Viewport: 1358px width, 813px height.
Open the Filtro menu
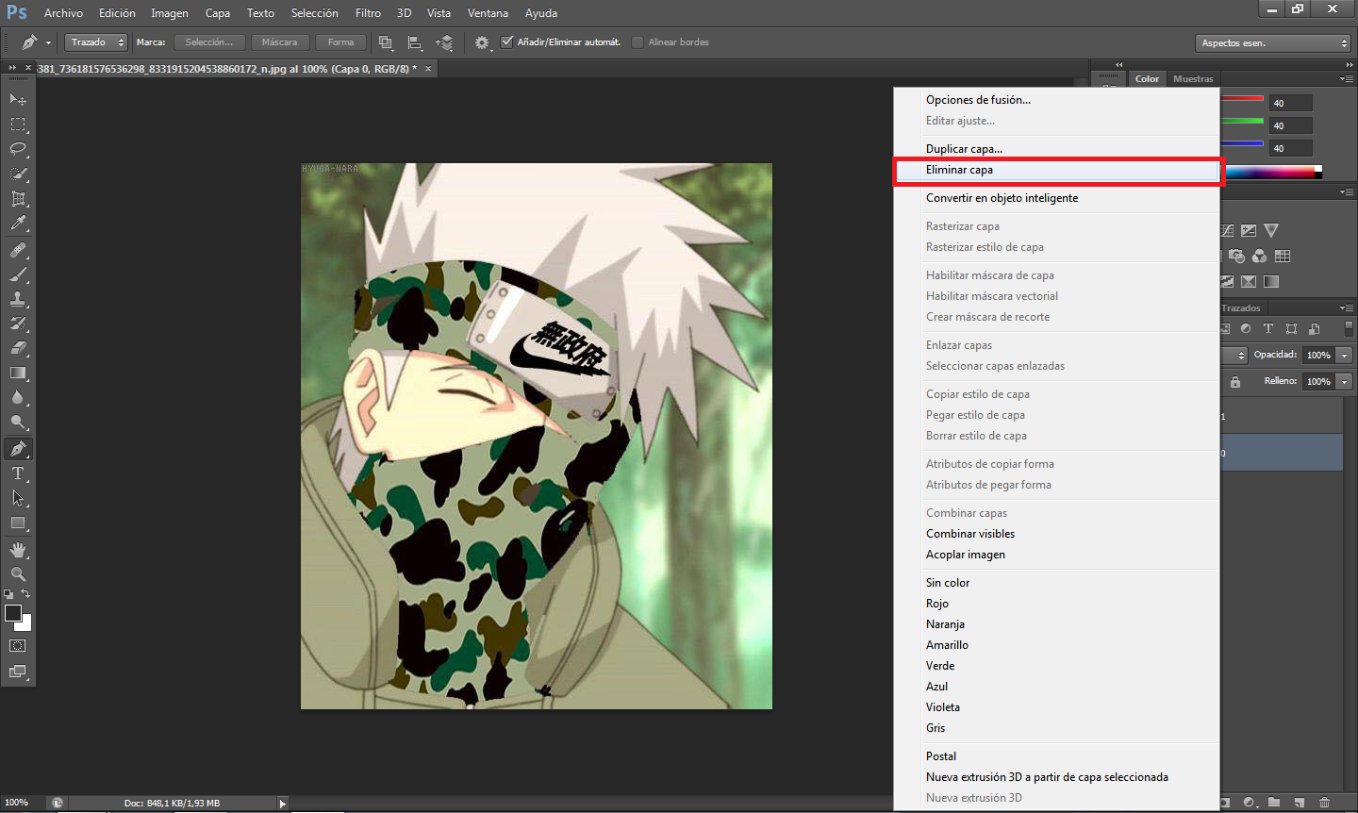(368, 13)
